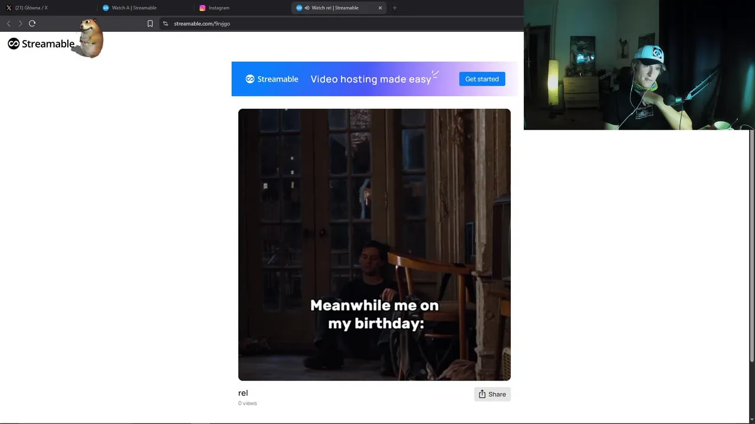The width and height of the screenshot is (755, 424).
Task: Bookmark this page icon
Action: tap(150, 24)
